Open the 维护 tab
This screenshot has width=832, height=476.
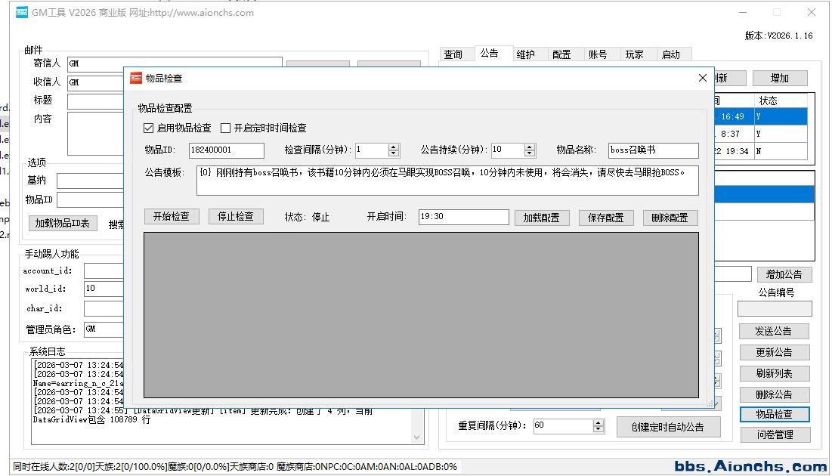[x=525, y=54]
